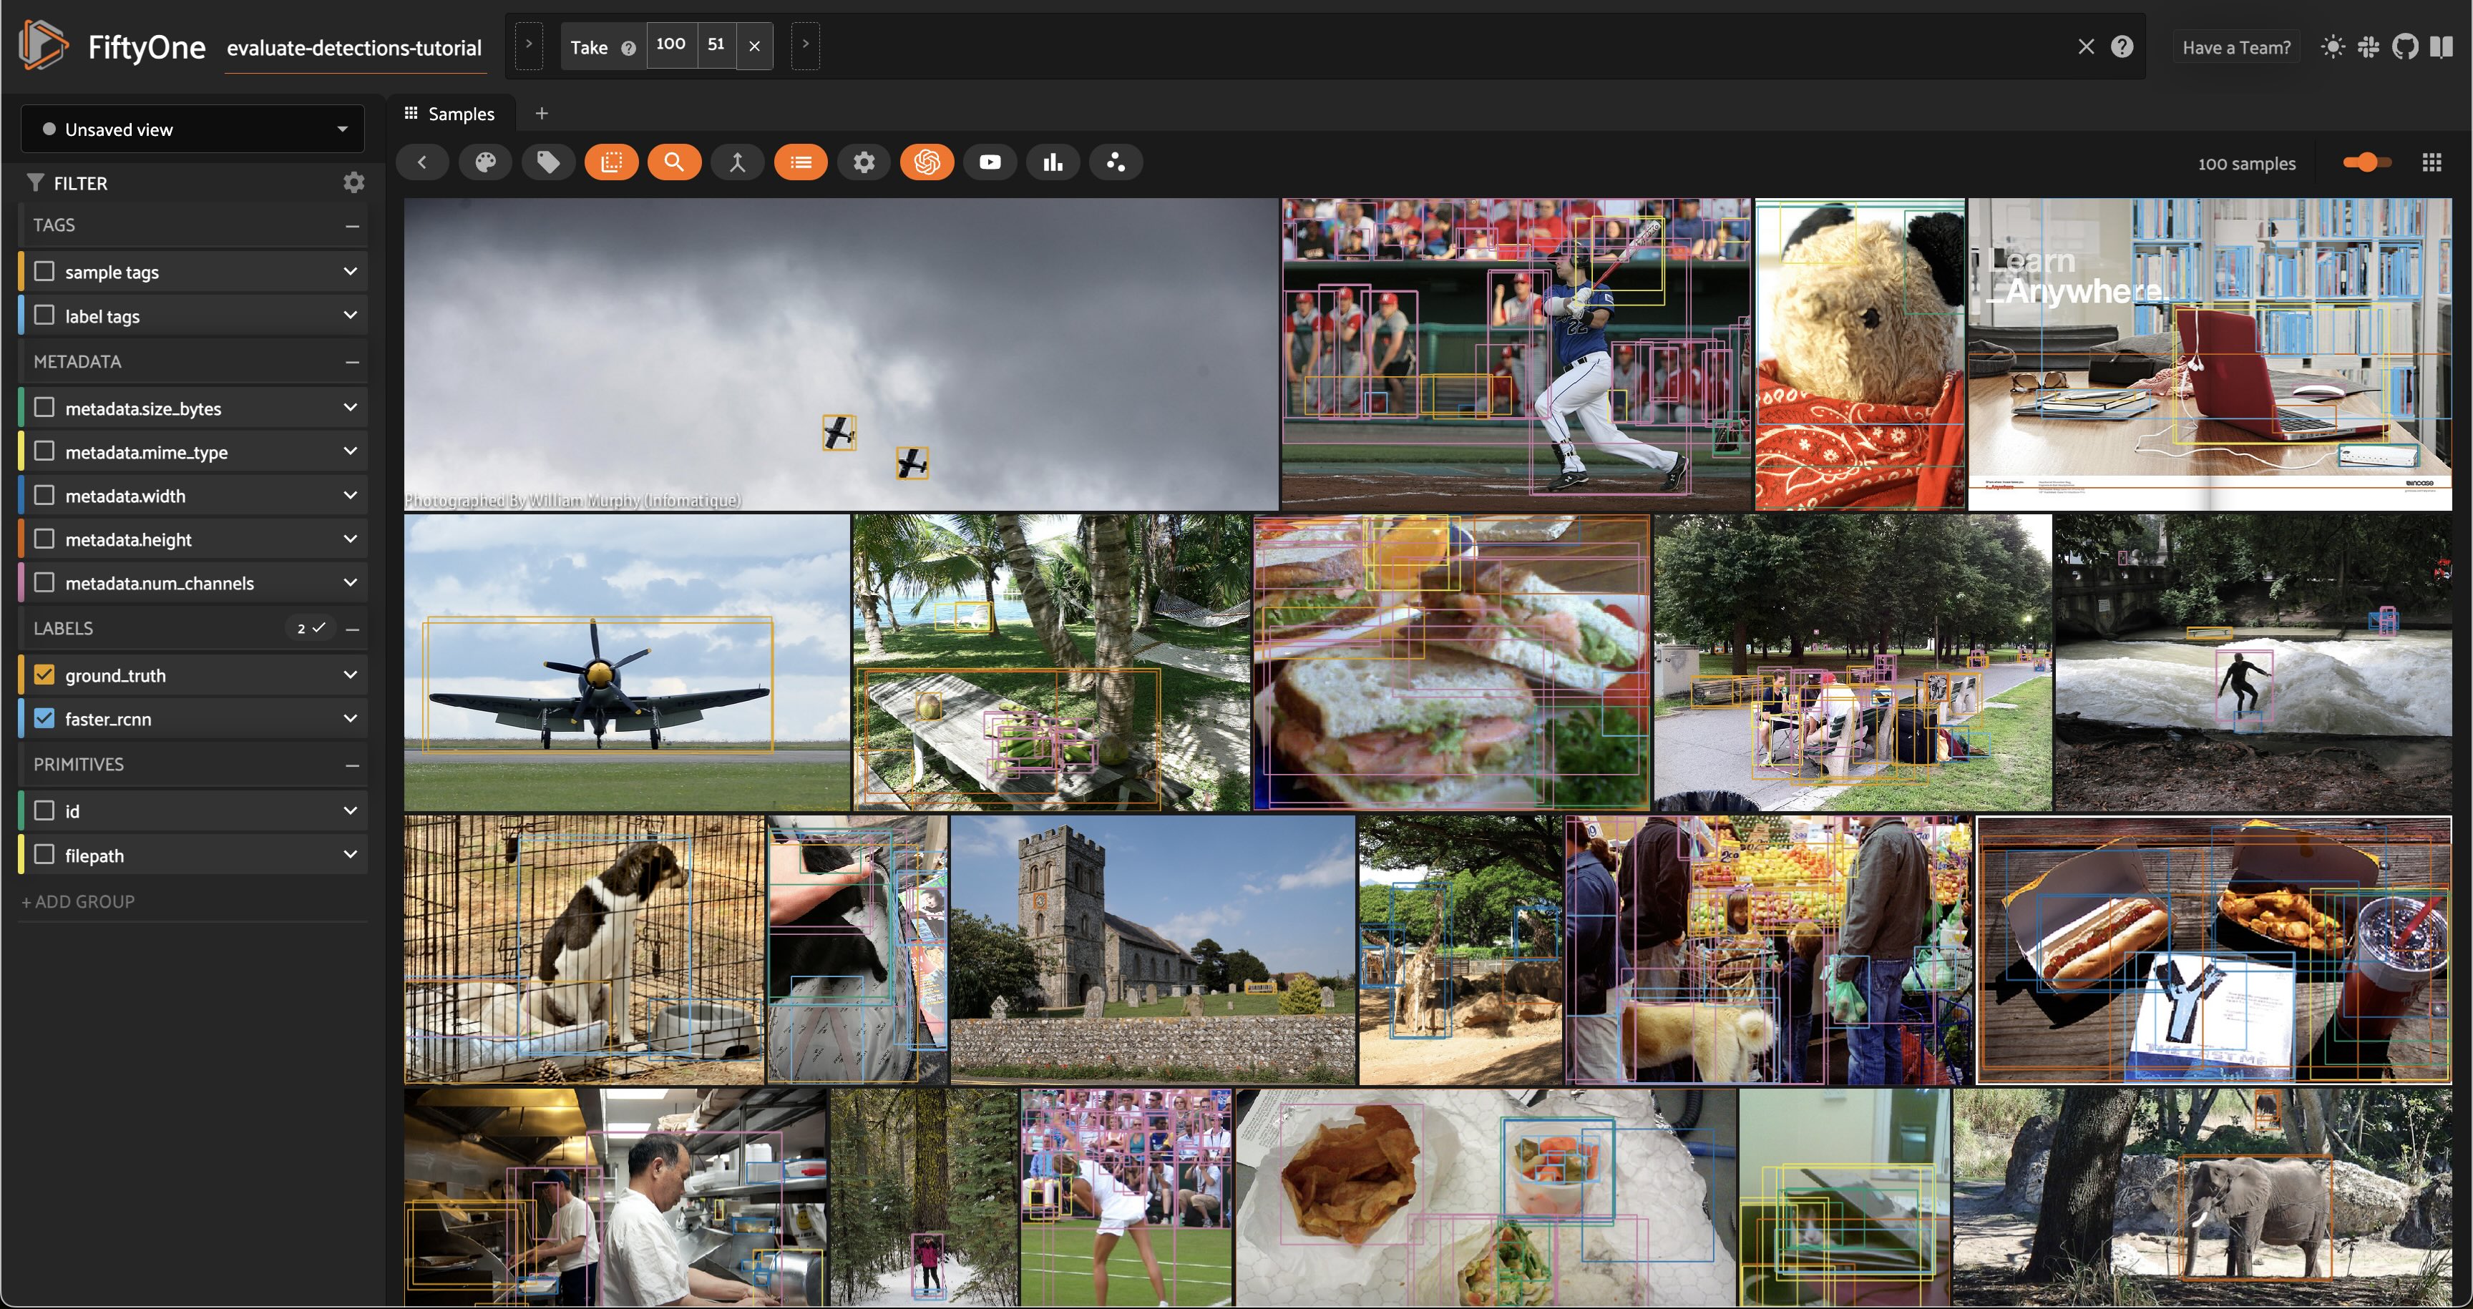Uncheck the faster_rcnn label checkbox
Viewport: 2473px width, 1309px height.
(x=44, y=718)
